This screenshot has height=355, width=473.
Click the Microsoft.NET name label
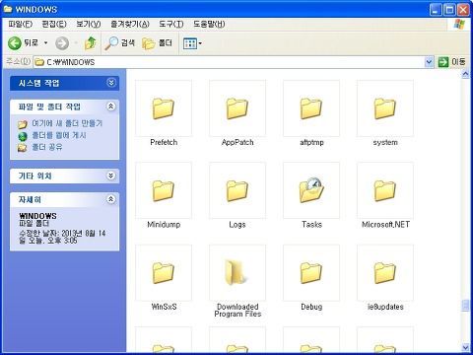tap(385, 225)
